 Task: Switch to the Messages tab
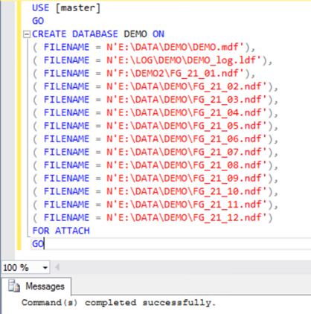[x=36, y=286]
